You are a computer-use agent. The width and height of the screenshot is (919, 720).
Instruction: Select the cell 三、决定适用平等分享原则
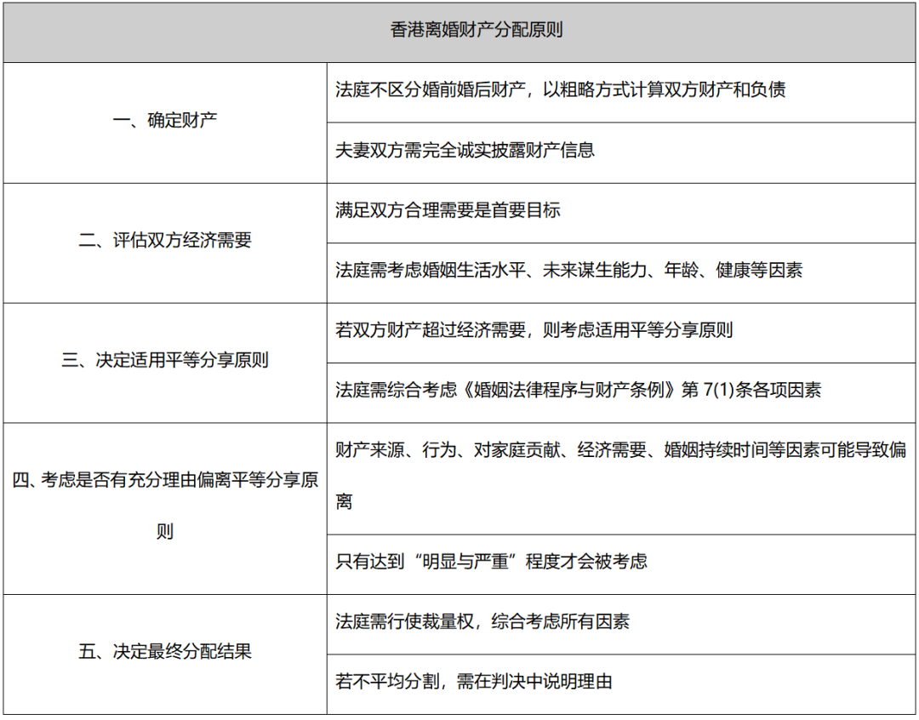coord(165,363)
